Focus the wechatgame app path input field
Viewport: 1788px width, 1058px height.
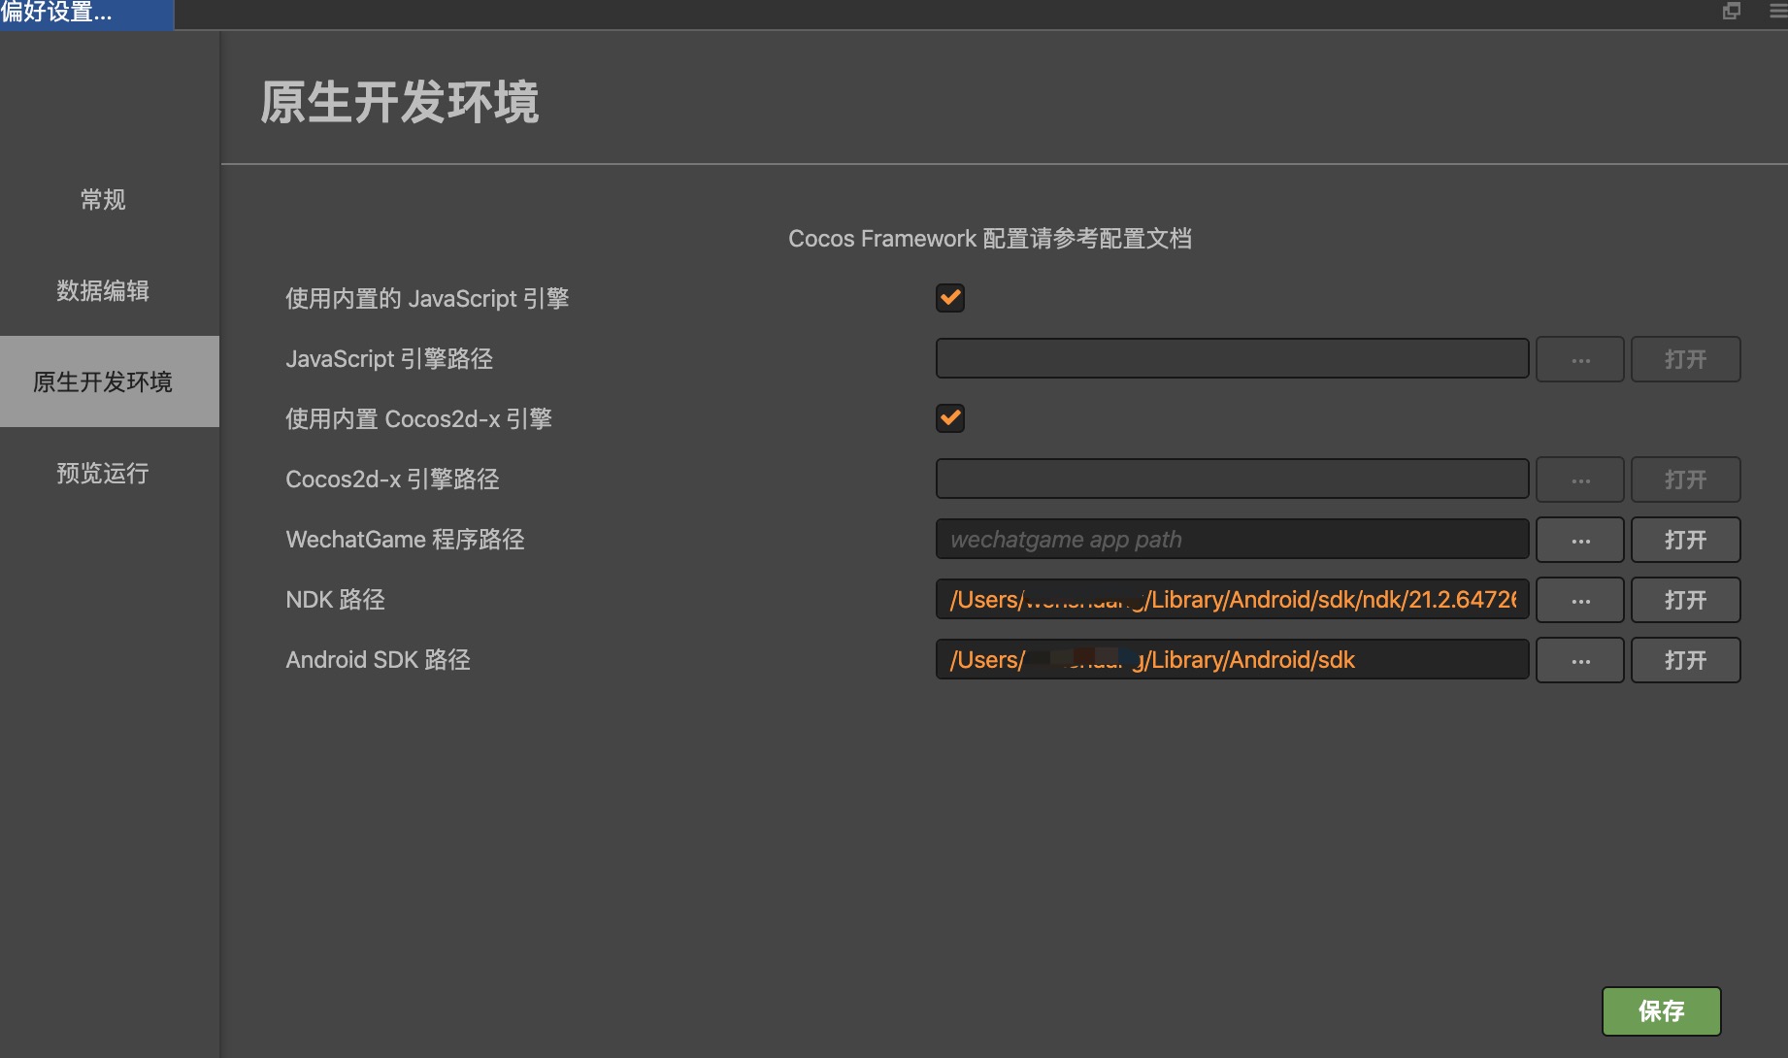coord(1231,540)
